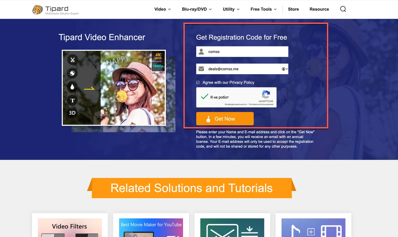Select the color enhance droplet icon
398x237 pixels.
tap(72, 87)
